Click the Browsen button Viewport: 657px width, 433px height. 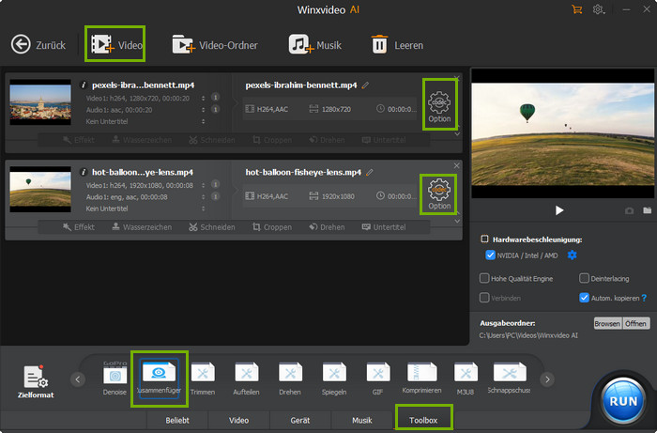tap(606, 322)
